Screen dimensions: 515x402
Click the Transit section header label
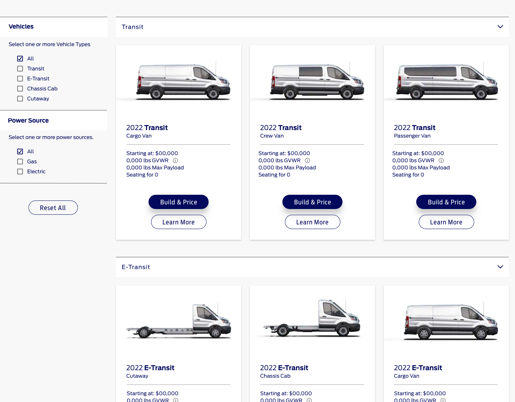click(x=132, y=27)
